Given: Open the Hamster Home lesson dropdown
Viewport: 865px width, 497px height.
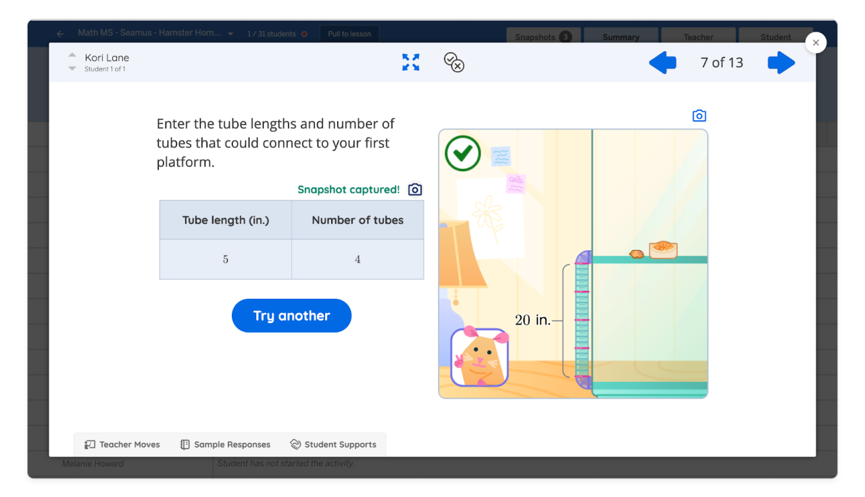Looking at the screenshot, I should click(x=230, y=33).
